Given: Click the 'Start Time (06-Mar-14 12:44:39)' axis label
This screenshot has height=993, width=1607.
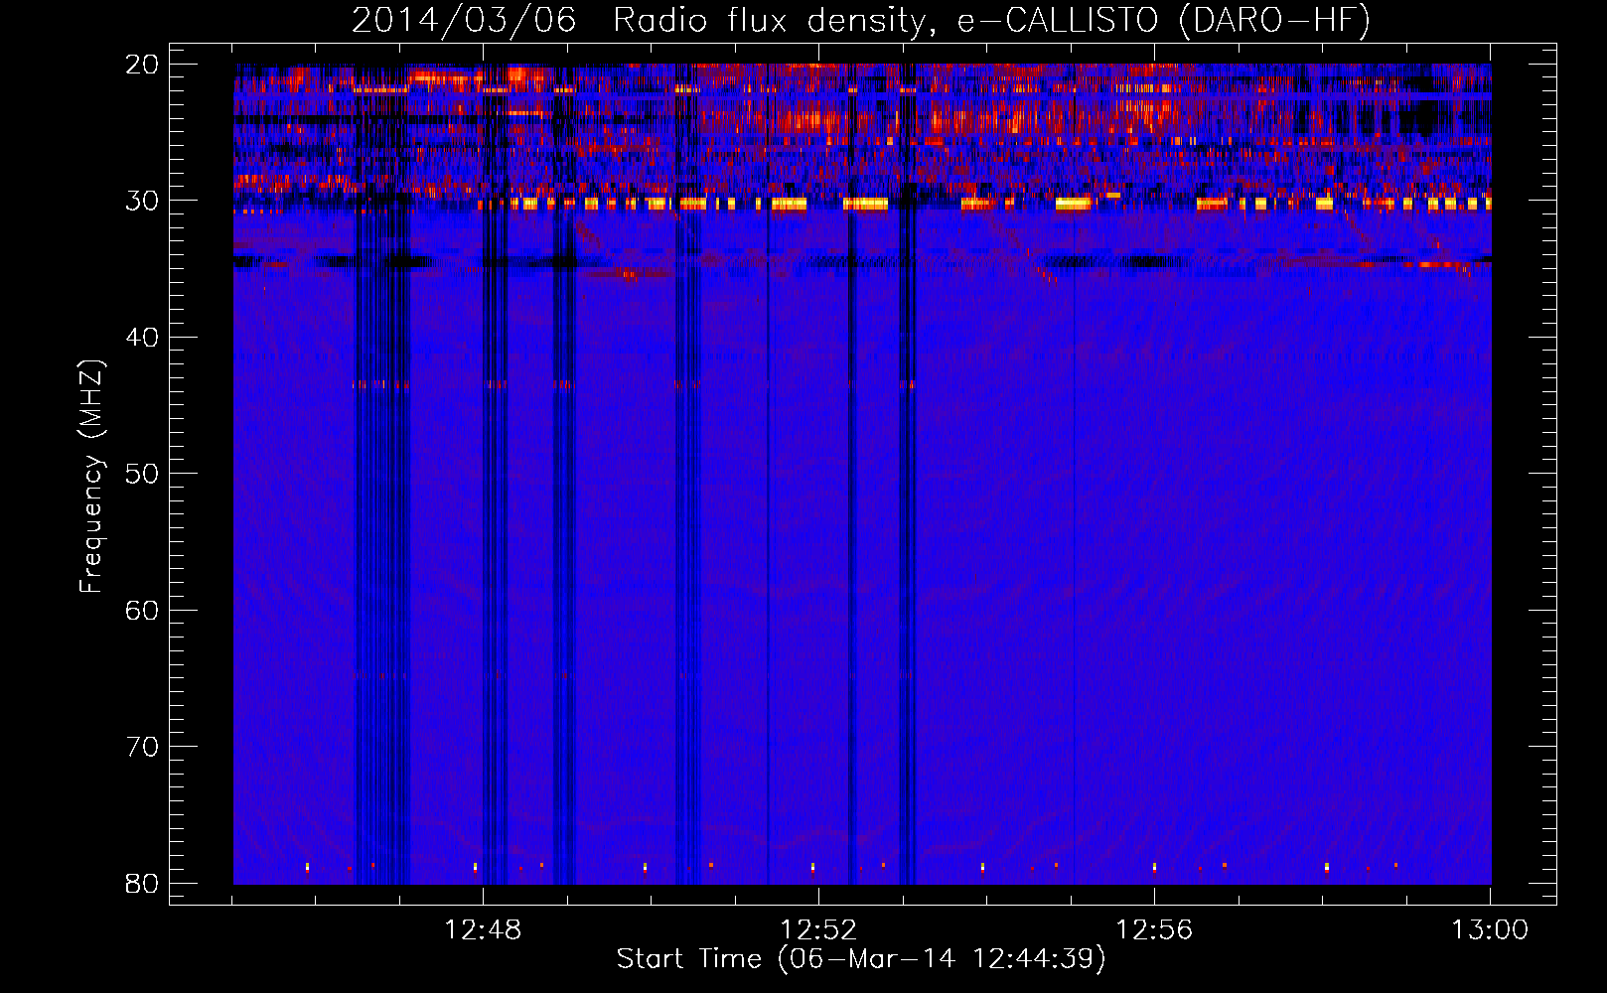Looking at the screenshot, I should pos(861,958).
